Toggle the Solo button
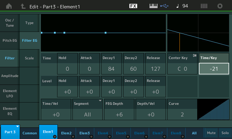This screenshot has height=139, width=232. (225, 133)
